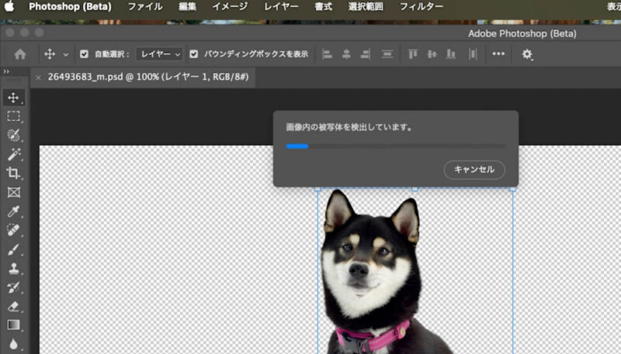
Task: Click the Move tool options icon
Action: (50, 53)
